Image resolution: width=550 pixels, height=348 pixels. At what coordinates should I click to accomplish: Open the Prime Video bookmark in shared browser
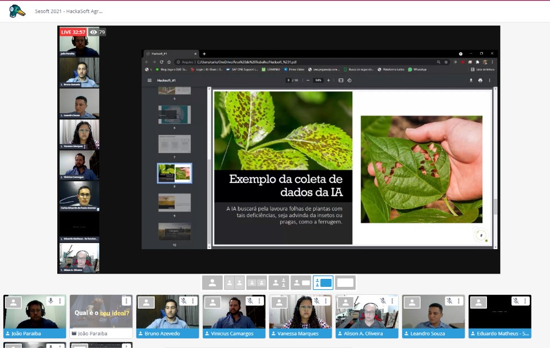click(294, 70)
